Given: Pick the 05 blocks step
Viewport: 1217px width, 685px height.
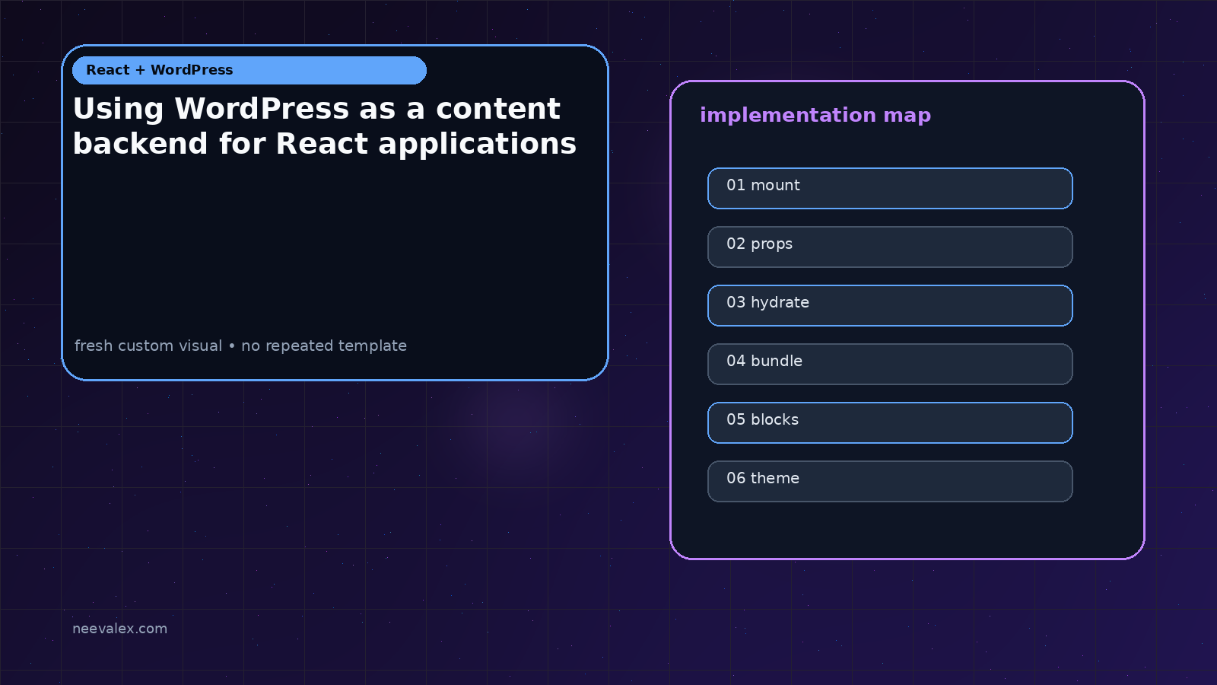Looking at the screenshot, I should [890, 422].
